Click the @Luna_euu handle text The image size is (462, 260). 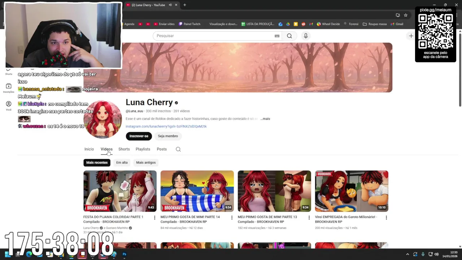click(x=134, y=111)
